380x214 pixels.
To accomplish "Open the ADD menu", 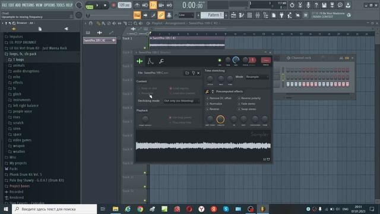I will pos(18,5).
